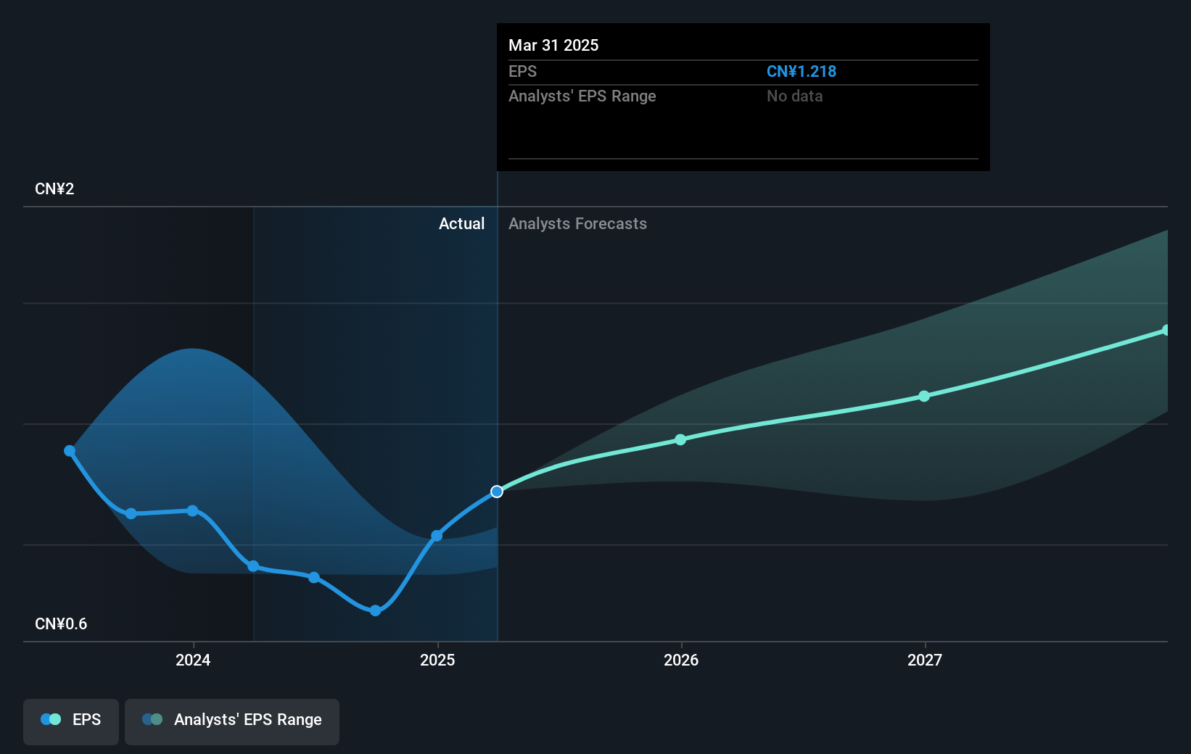1191x754 pixels.
Task: Select the forecast EPS point at 2026
Action: [680, 439]
